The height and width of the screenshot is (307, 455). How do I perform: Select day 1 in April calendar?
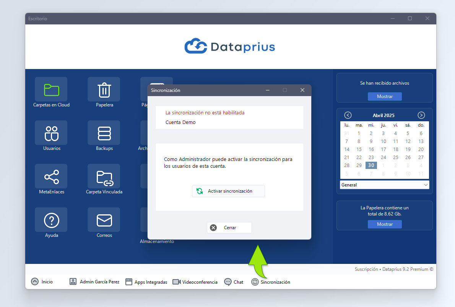[359, 133]
